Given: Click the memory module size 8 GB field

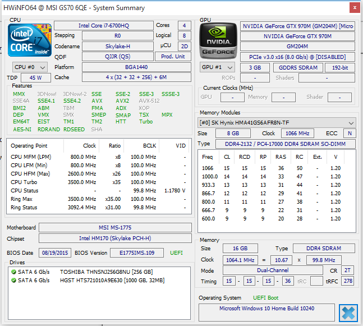Looking at the screenshot, I should coord(233,134).
